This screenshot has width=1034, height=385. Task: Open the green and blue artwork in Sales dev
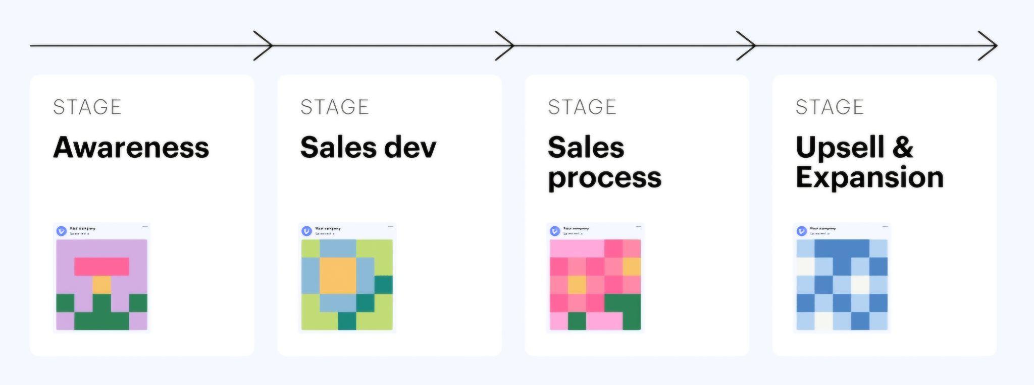(x=347, y=285)
